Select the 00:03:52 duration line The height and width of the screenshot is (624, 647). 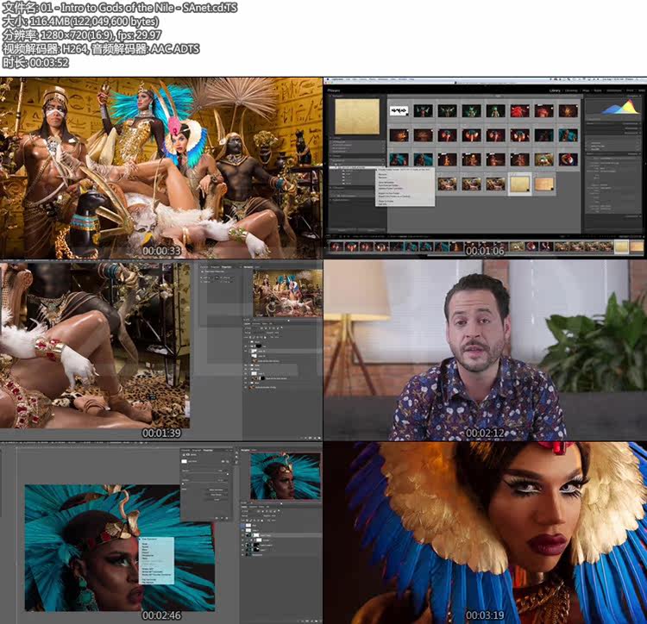35,62
